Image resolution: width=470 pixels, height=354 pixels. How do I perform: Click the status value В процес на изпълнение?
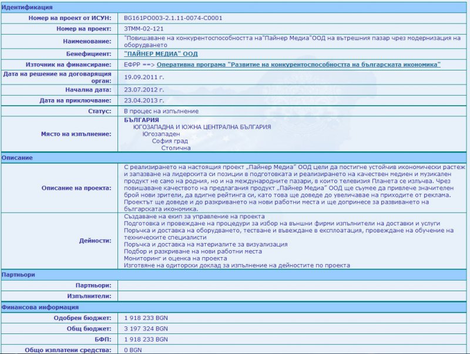point(162,111)
